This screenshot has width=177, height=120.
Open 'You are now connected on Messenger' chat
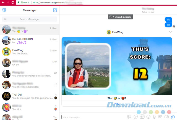click(30, 74)
